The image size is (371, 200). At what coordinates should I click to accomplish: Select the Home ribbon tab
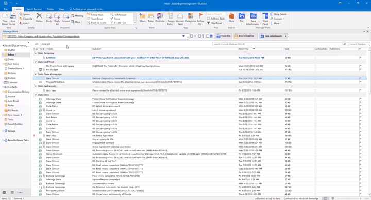(x=18, y=9)
